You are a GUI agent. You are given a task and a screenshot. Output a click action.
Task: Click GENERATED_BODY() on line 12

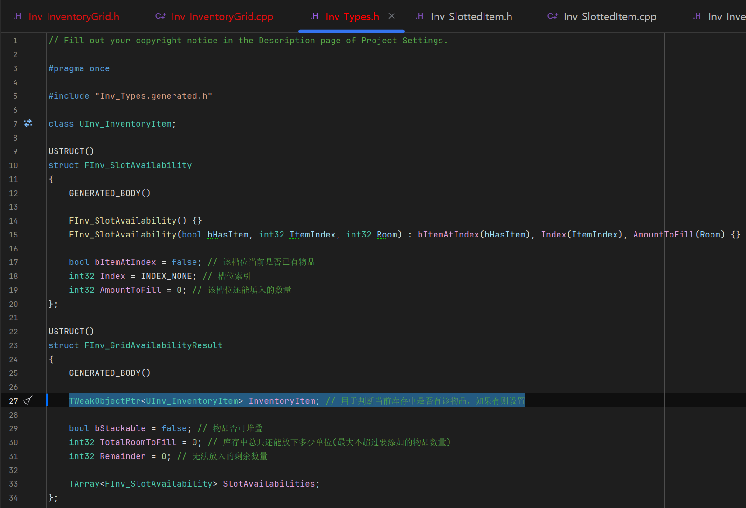(110, 193)
